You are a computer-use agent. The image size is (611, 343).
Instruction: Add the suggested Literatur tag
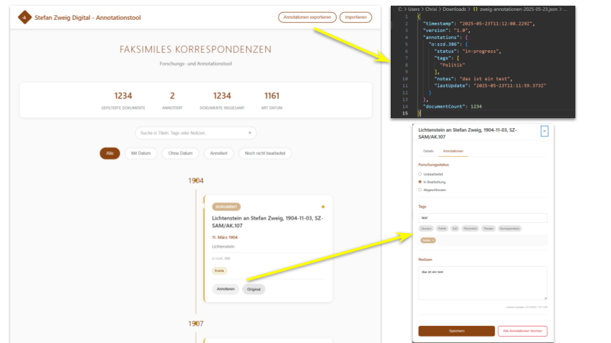click(426, 229)
